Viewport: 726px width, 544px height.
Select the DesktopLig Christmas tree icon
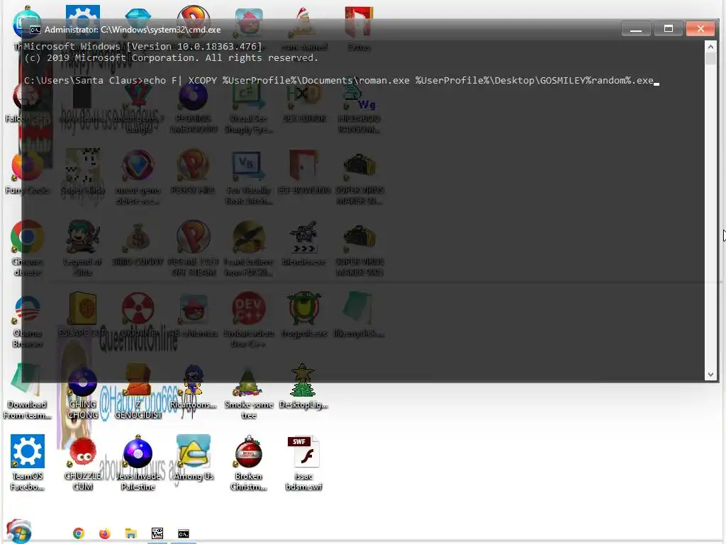(303, 387)
